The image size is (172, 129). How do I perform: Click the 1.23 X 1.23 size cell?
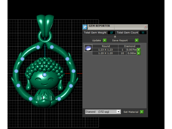(105, 50)
